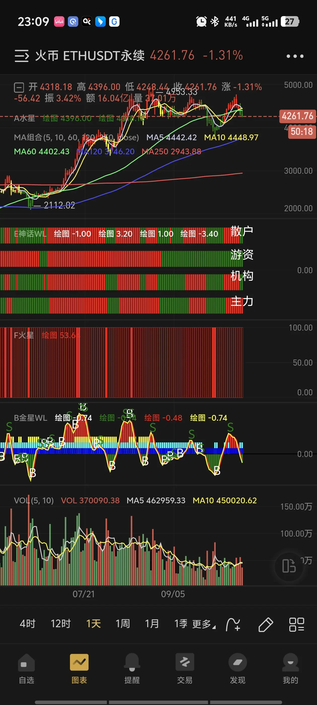Tap the 开 4318.18 open price value
The width and height of the screenshot is (317, 705).
pos(50,87)
